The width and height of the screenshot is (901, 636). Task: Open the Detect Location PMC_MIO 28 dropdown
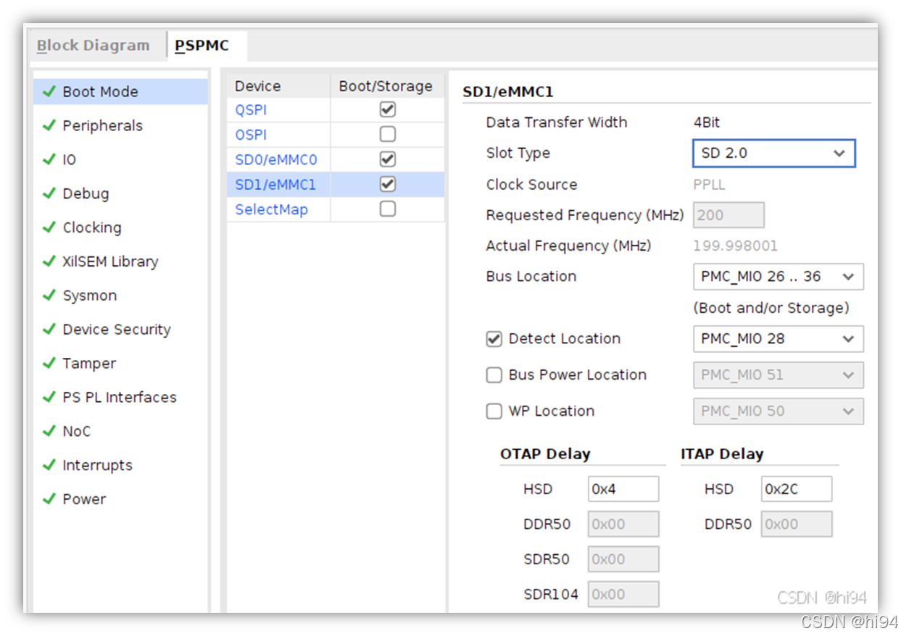(778, 339)
